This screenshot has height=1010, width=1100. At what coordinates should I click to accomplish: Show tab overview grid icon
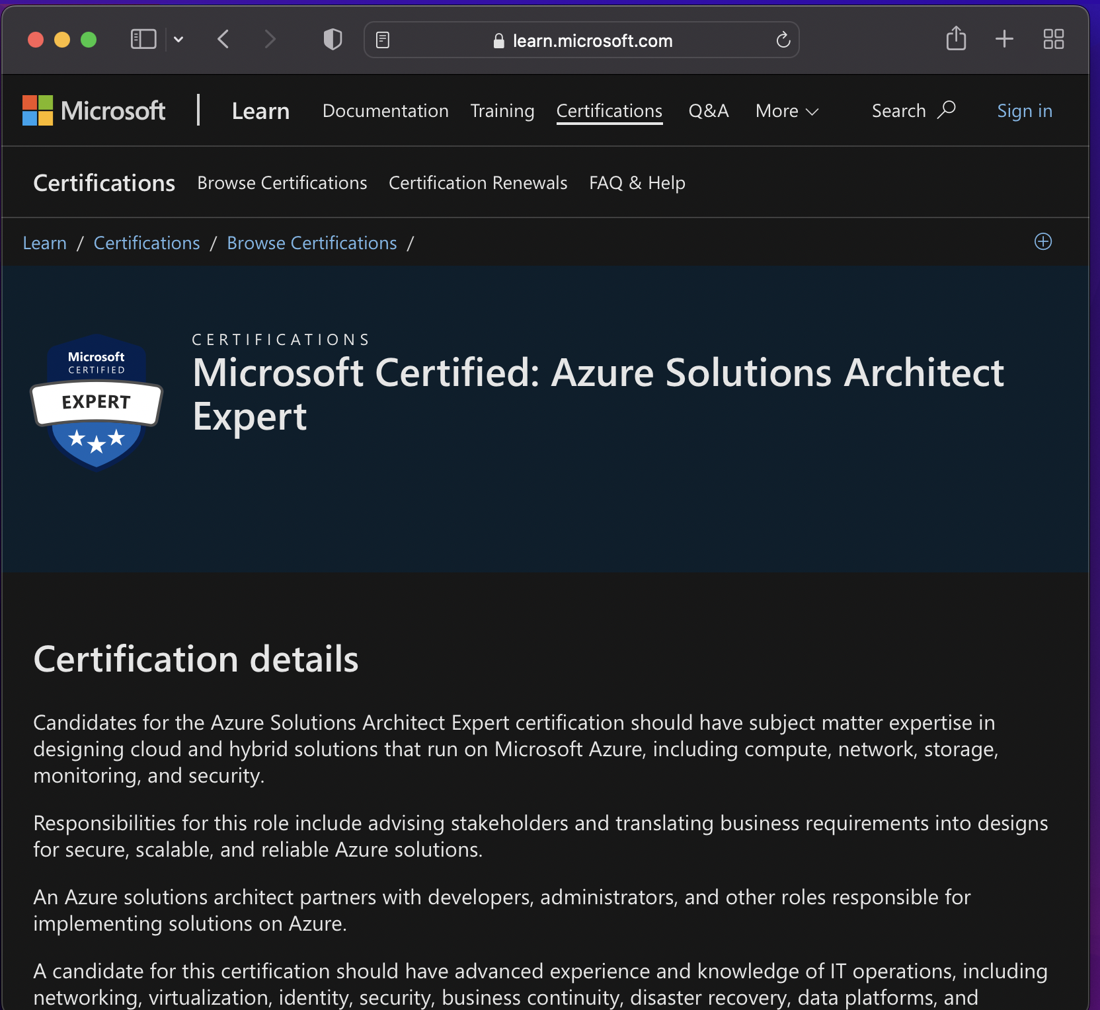click(x=1053, y=39)
